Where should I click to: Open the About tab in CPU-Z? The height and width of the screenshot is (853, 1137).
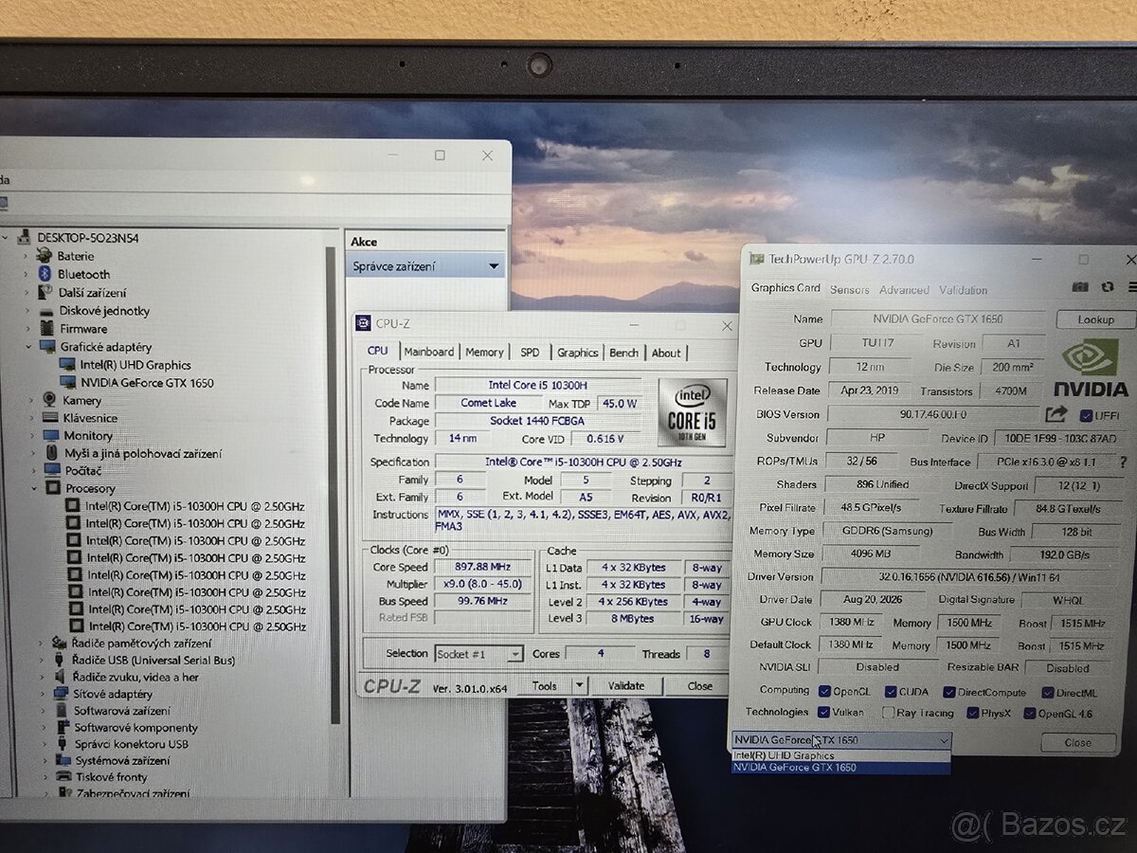click(x=666, y=353)
